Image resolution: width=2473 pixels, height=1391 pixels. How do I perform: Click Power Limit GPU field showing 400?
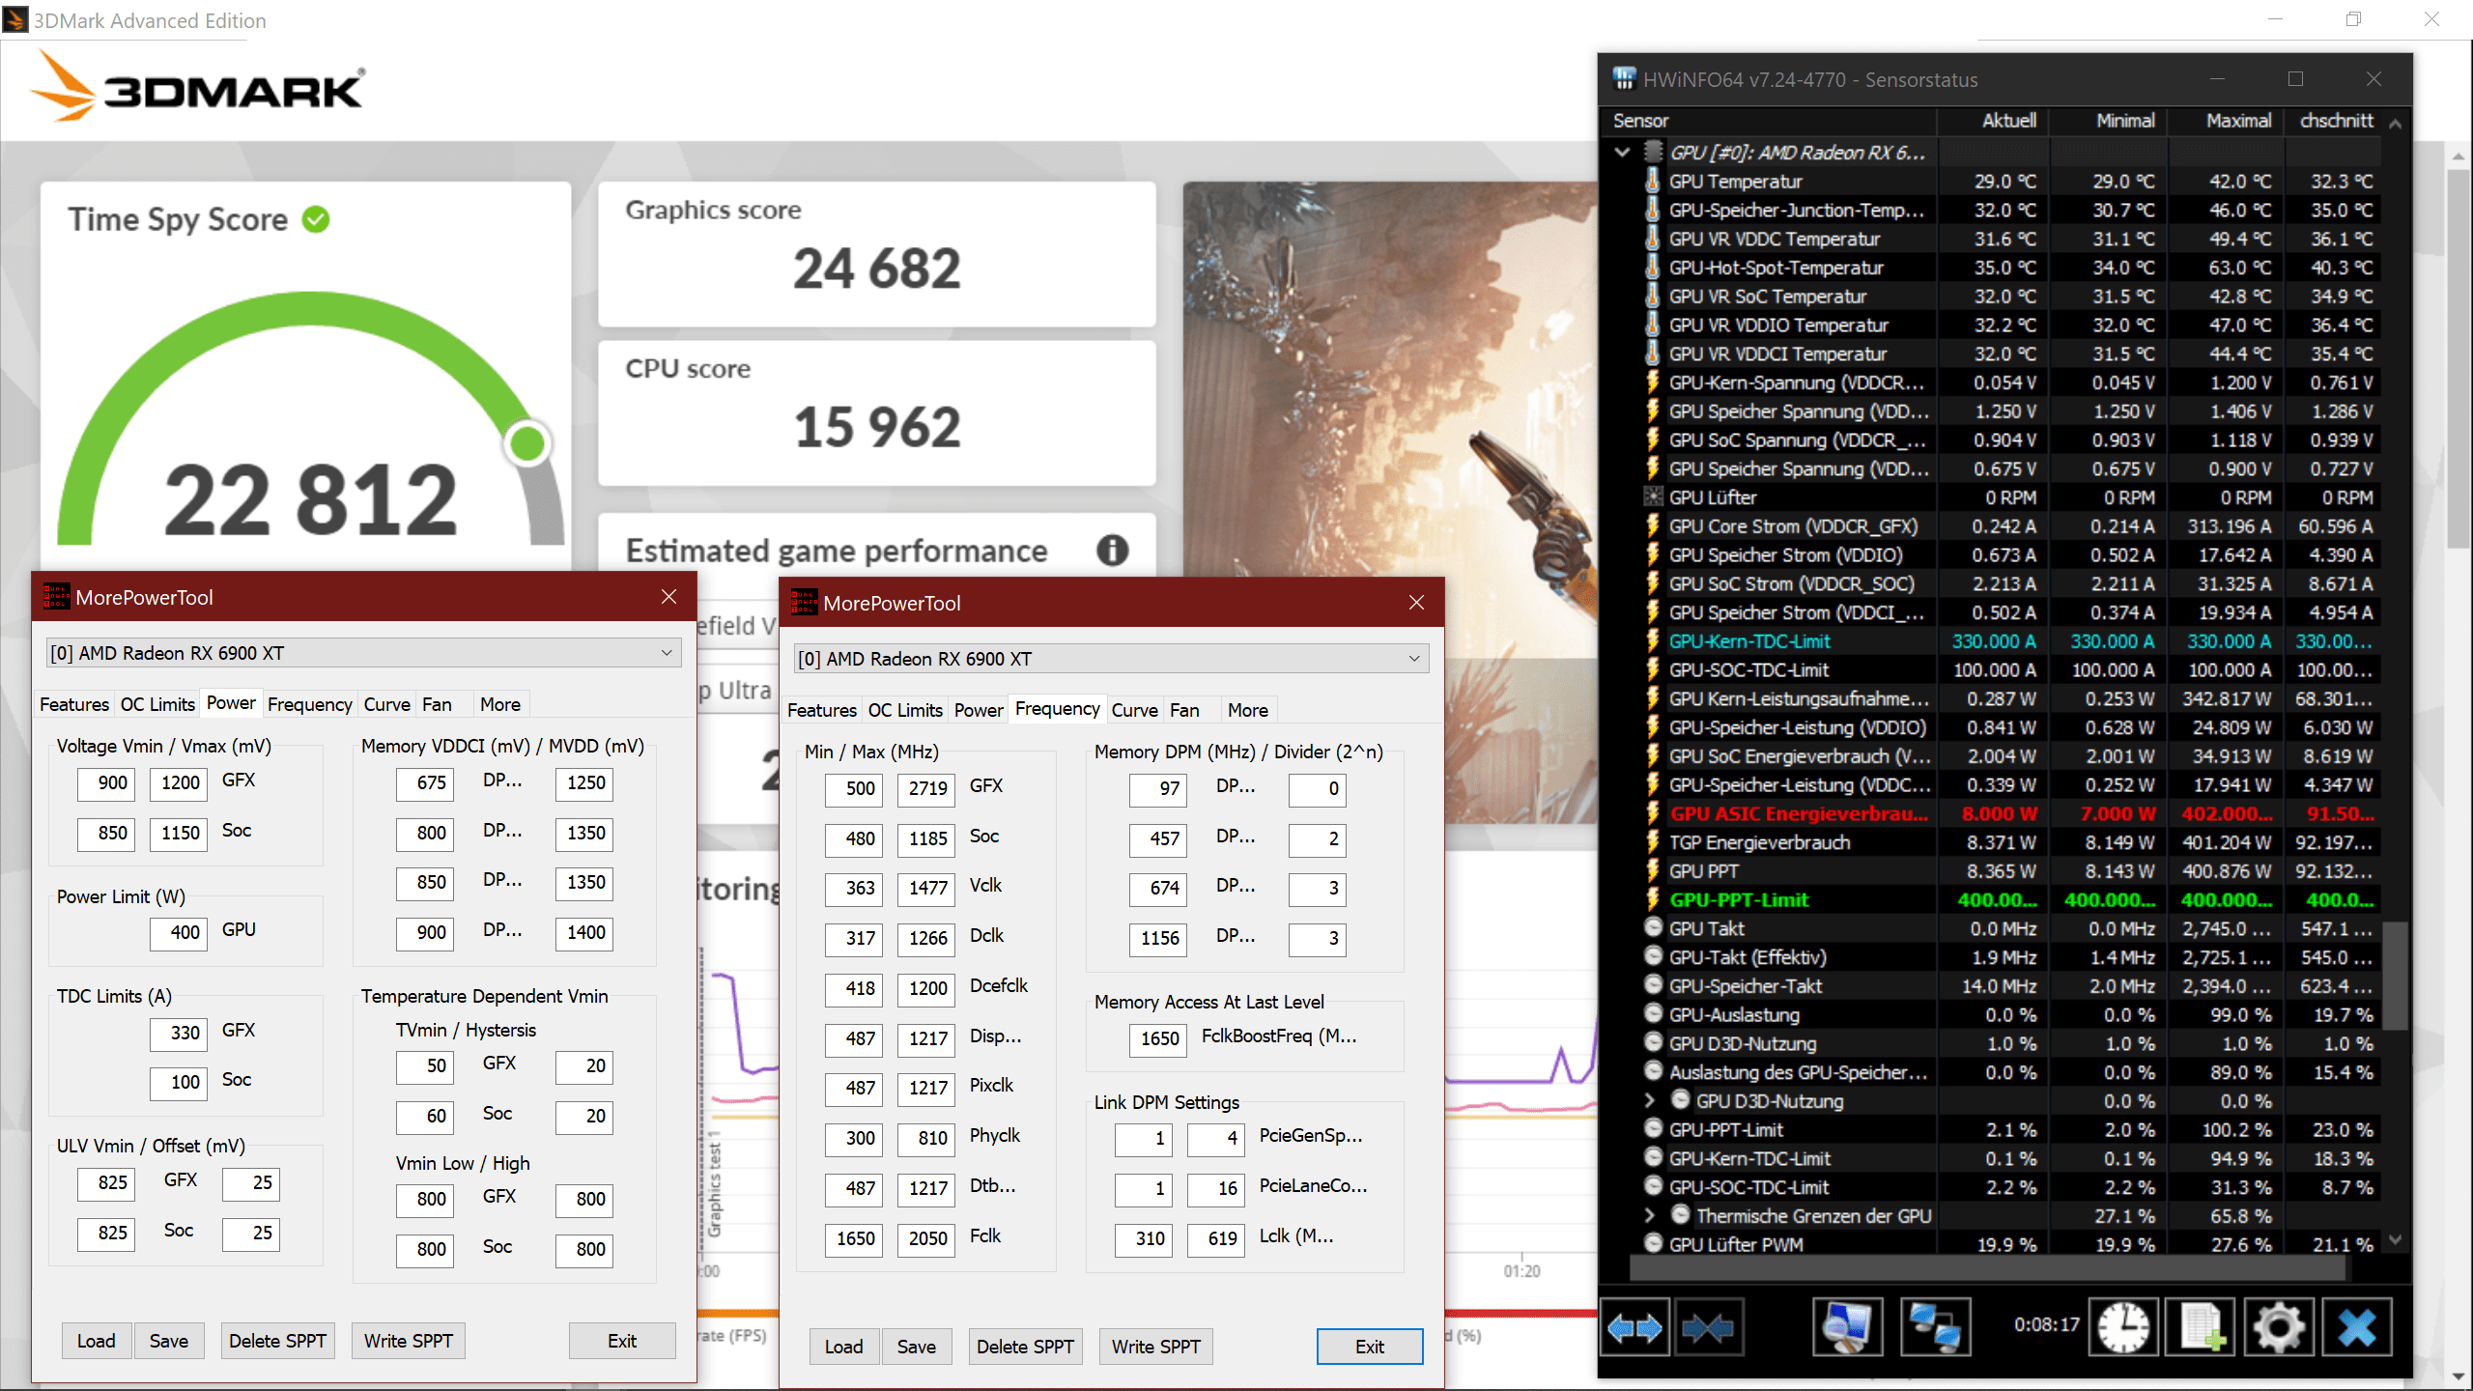(179, 932)
